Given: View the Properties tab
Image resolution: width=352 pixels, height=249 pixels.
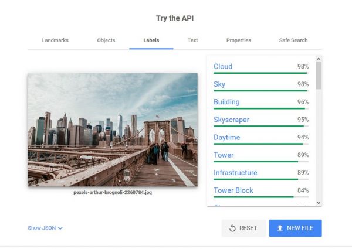Looking at the screenshot, I should [239, 40].
